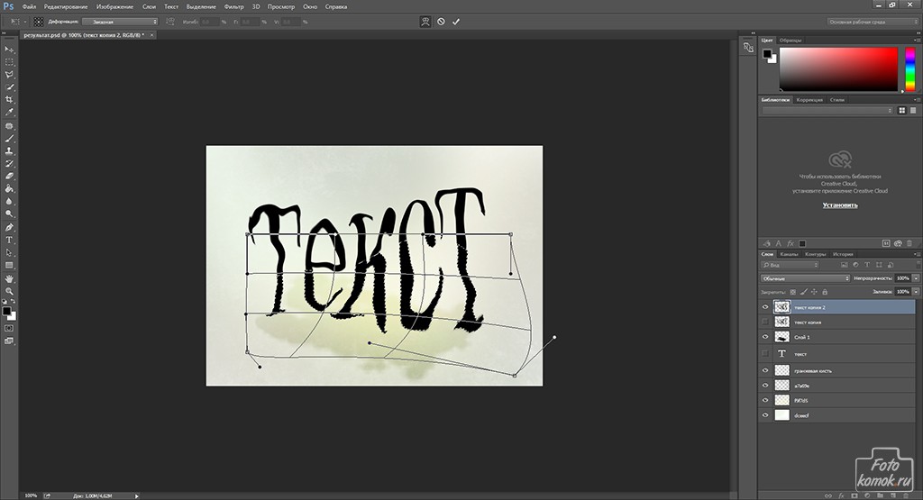Show the hidden 'текст копия' layer
This screenshot has height=500, width=923.
(x=765, y=322)
